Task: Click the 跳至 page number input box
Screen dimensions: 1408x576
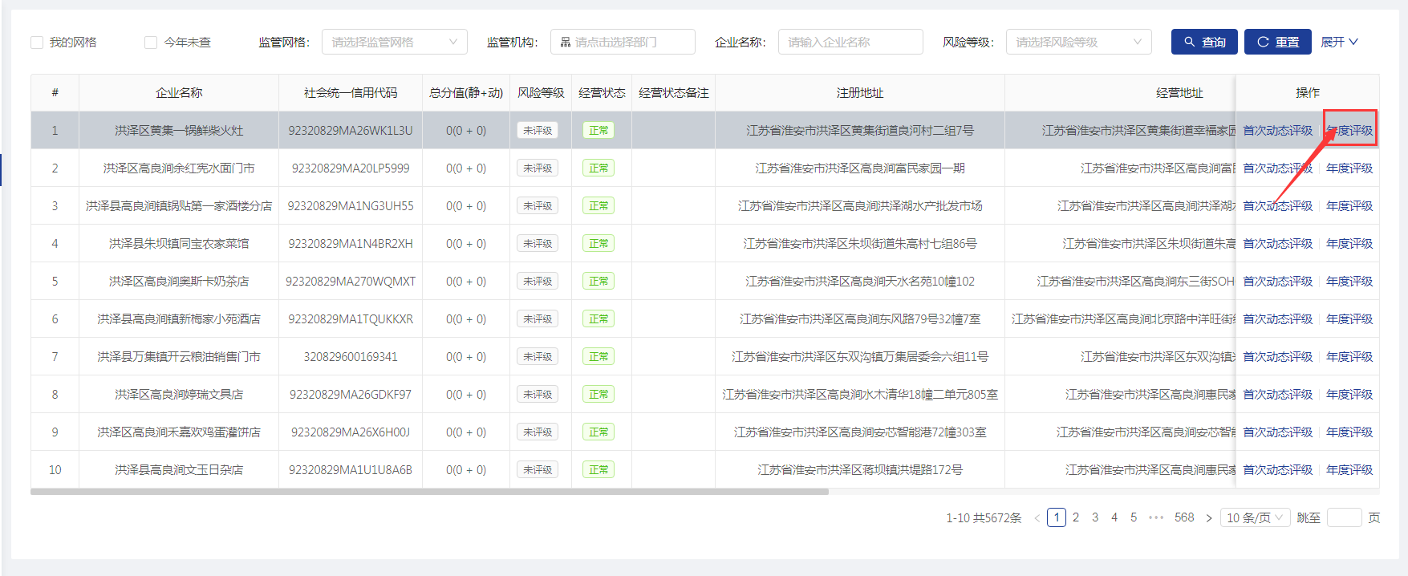Action: (1344, 517)
